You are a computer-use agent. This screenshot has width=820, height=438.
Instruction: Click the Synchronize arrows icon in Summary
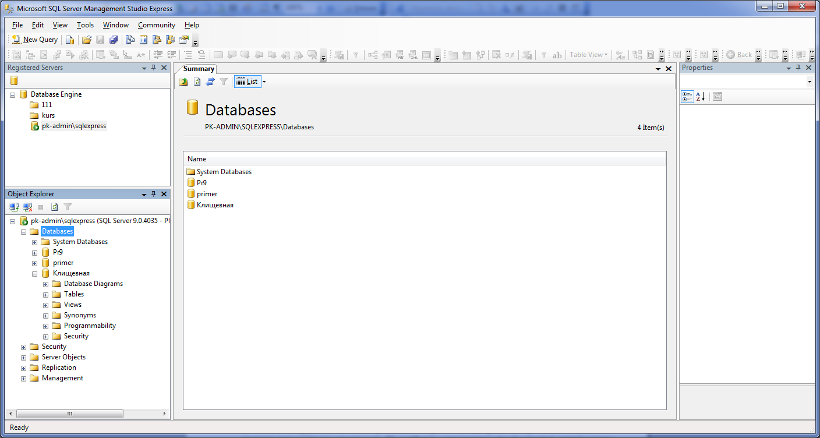click(210, 82)
